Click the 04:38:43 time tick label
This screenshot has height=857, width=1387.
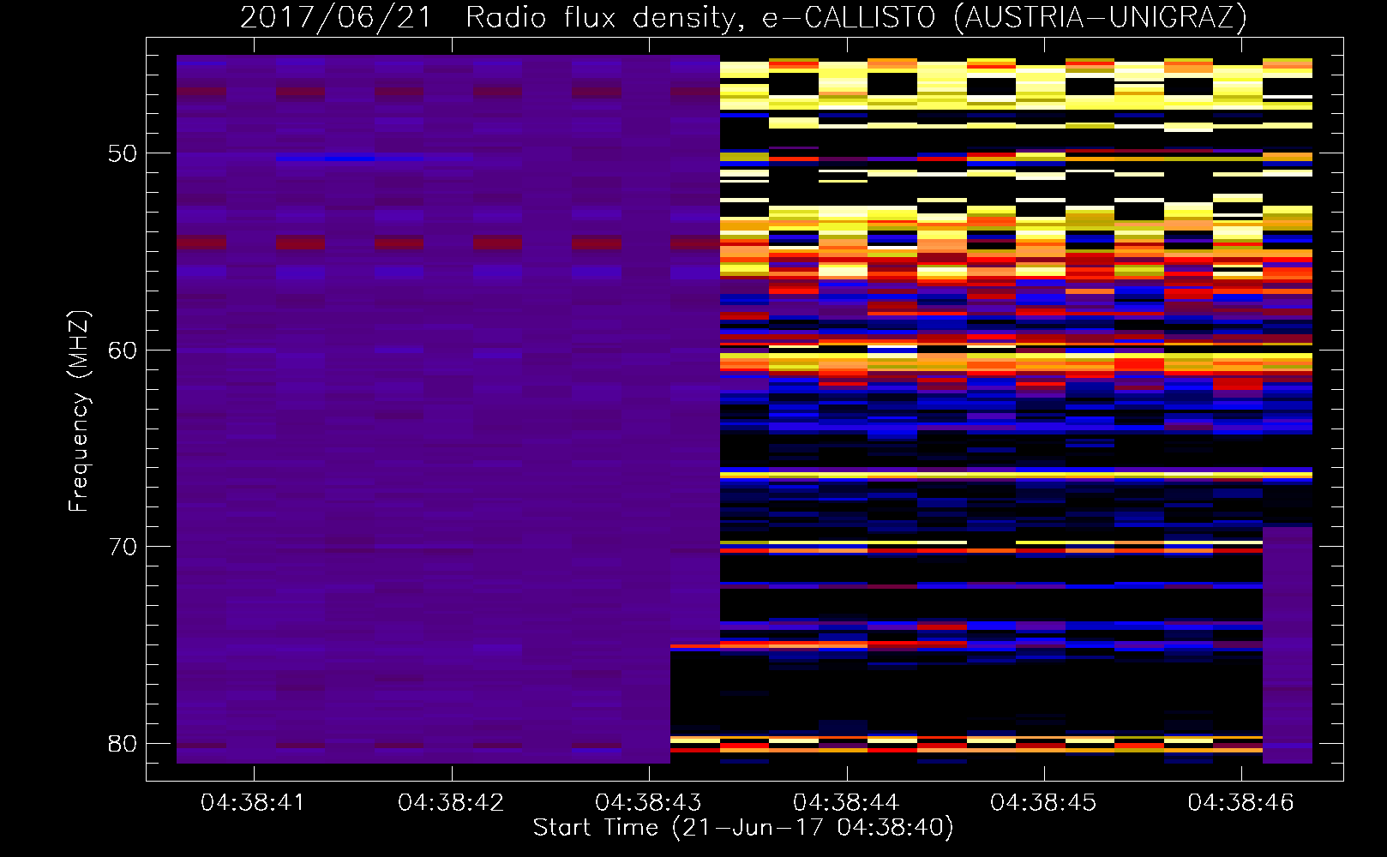coord(648,803)
